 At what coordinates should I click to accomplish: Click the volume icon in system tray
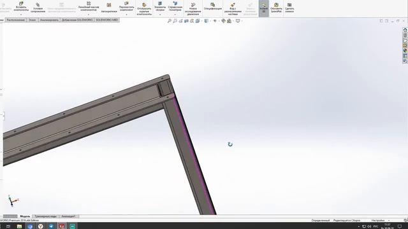tap(369, 226)
